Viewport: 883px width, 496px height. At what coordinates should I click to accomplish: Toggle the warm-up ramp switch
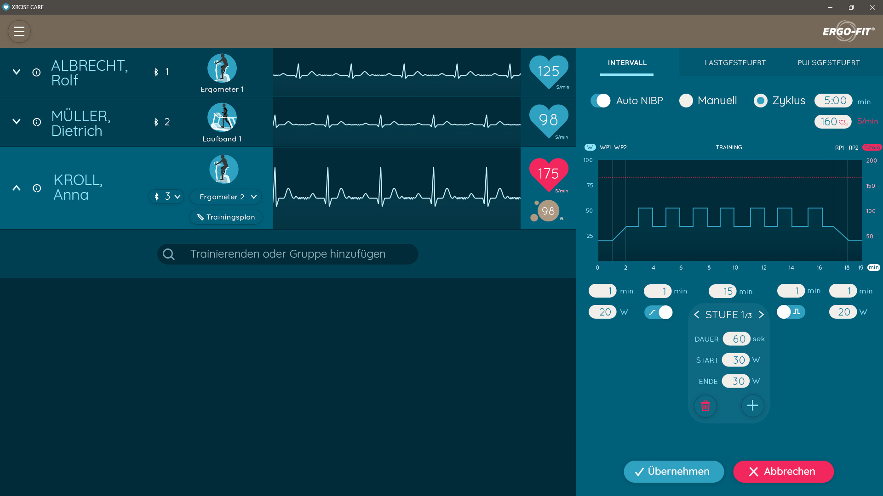pos(659,312)
